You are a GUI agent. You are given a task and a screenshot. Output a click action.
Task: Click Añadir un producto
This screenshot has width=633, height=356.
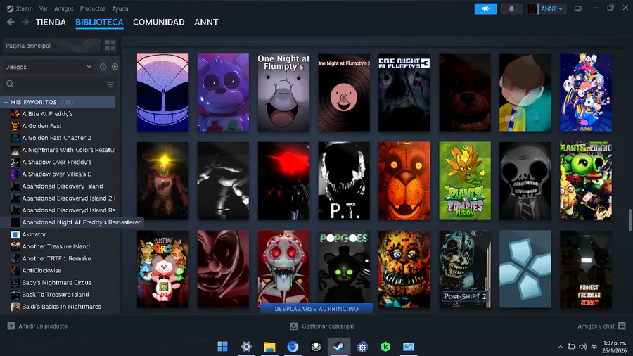[43, 326]
